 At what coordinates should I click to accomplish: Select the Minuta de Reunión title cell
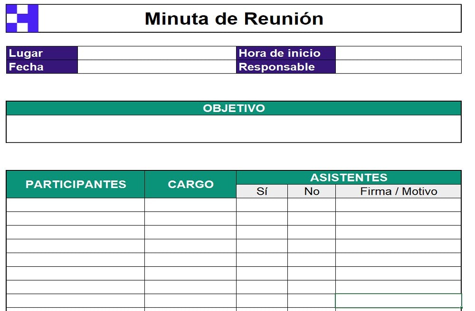tap(234, 19)
